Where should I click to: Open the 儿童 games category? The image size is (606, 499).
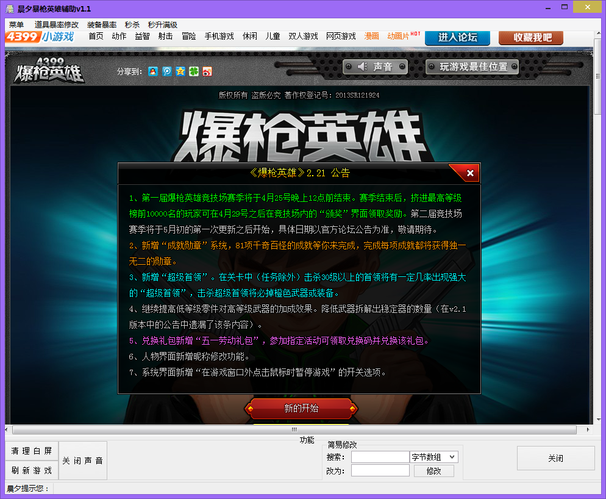(273, 37)
